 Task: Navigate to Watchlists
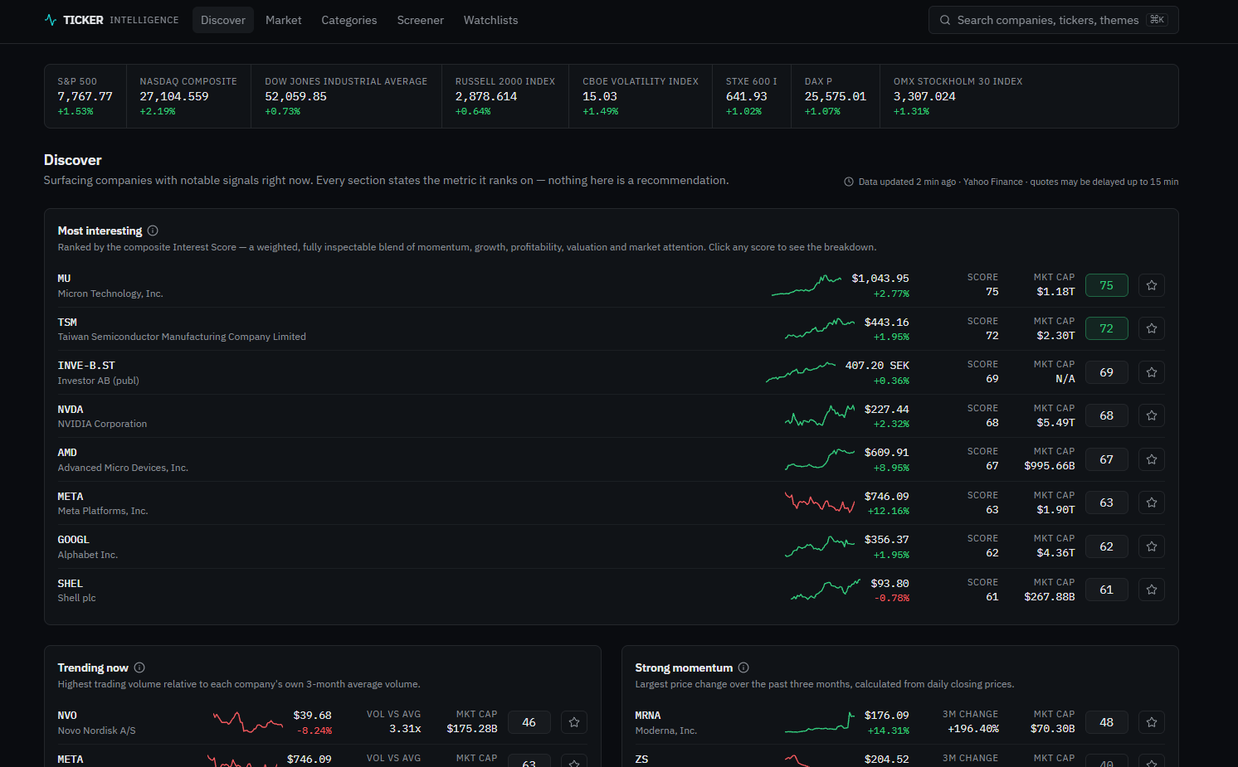(490, 20)
